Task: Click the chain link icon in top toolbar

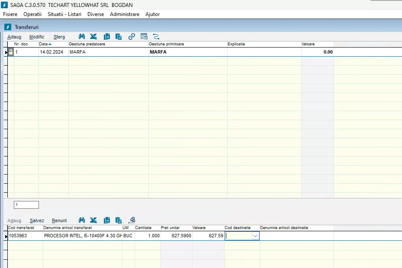Action: (132, 37)
